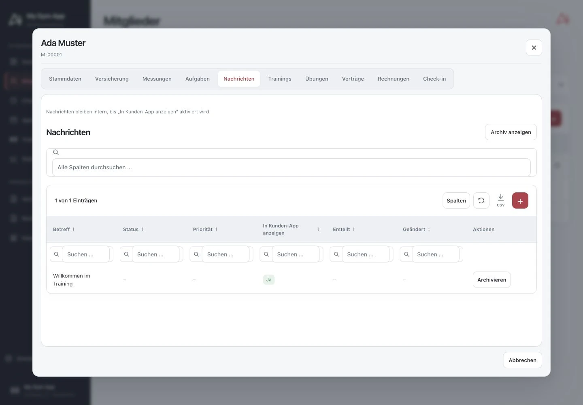583x405 pixels.
Task: Click the Archiv anzeigen button
Action: point(511,132)
